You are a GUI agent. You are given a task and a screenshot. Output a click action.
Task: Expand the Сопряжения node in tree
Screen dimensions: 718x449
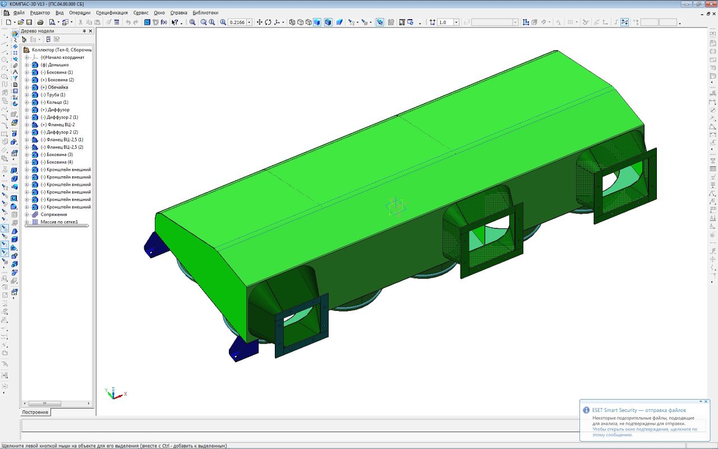pyautogui.click(x=26, y=214)
